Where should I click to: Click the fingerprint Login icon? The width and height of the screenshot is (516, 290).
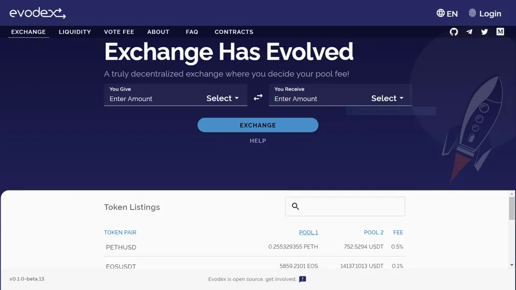pos(472,13)
